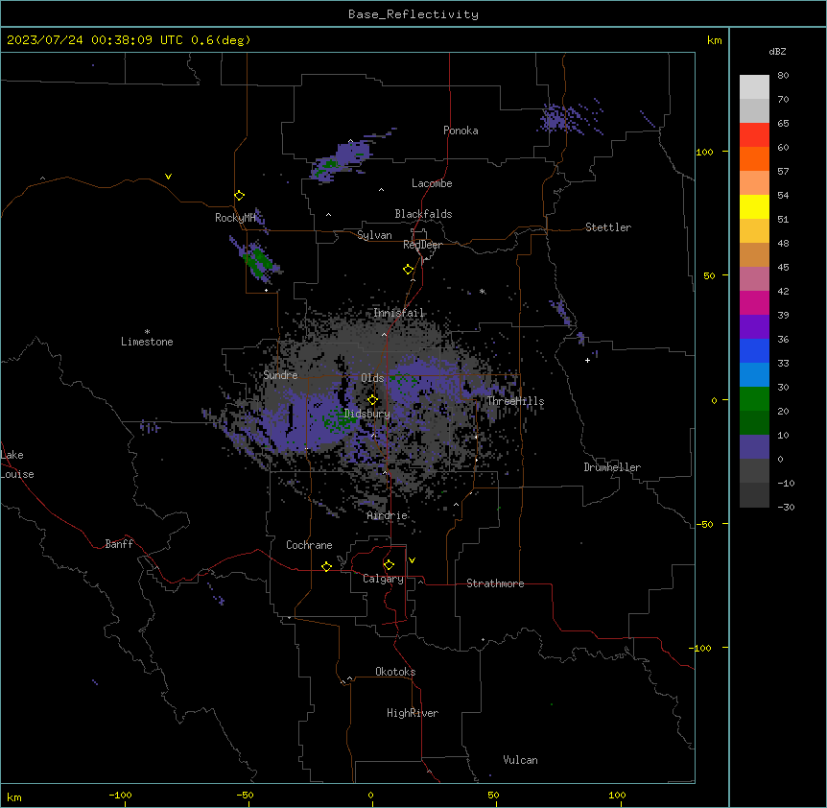Click the dBZ legend heading

tap(777, 51)
